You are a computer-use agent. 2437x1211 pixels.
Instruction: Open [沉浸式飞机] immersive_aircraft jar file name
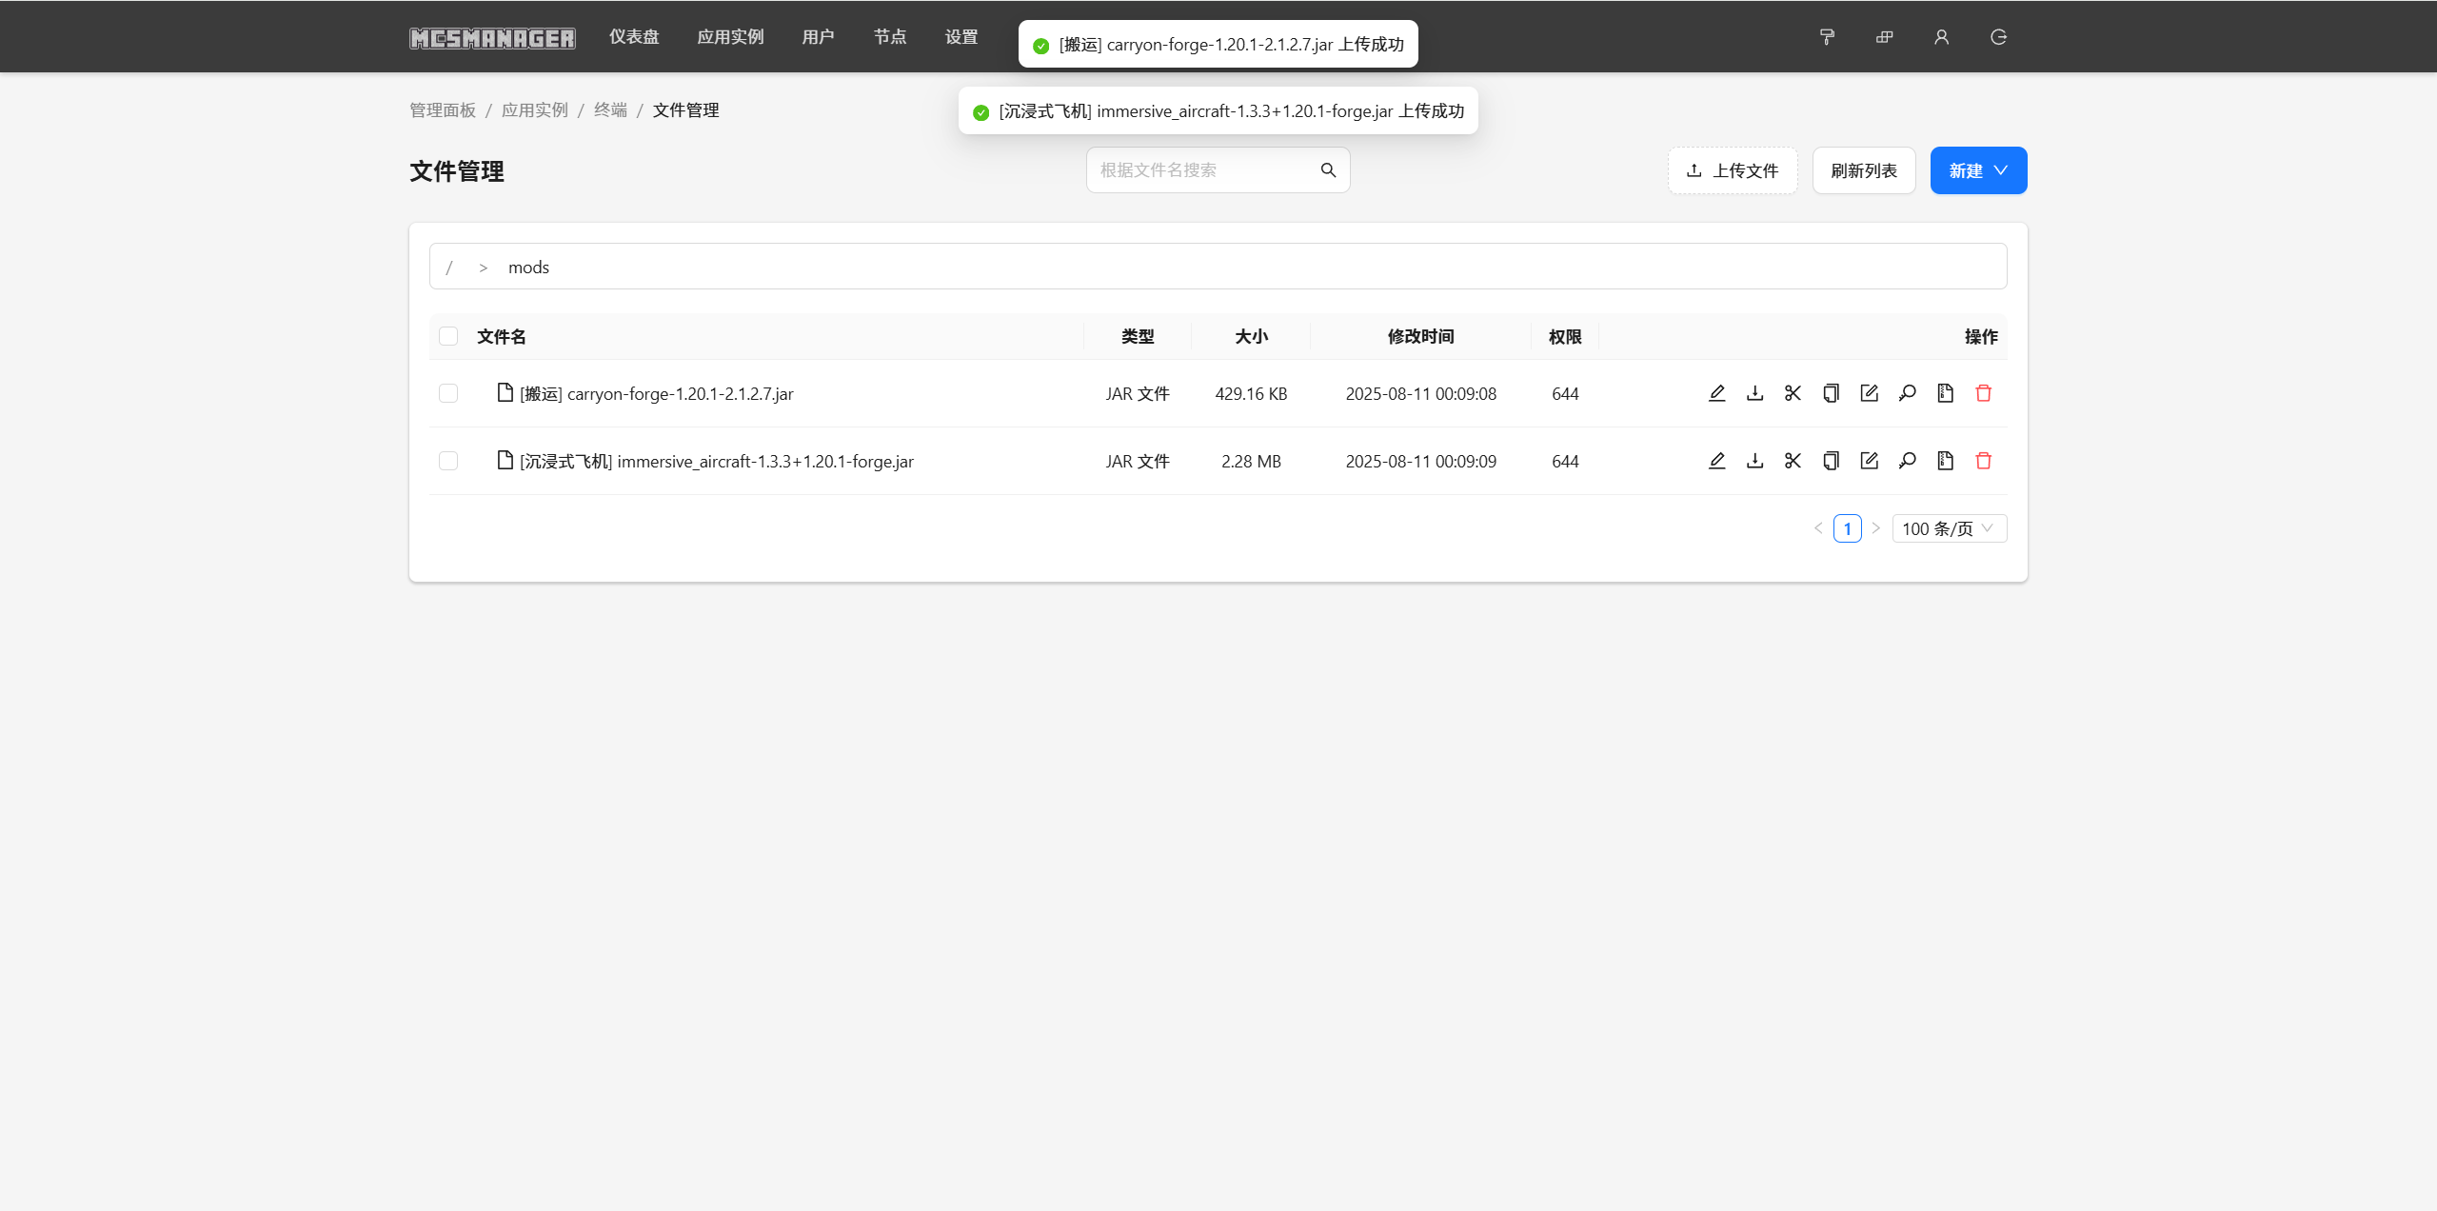pos(716,462)
